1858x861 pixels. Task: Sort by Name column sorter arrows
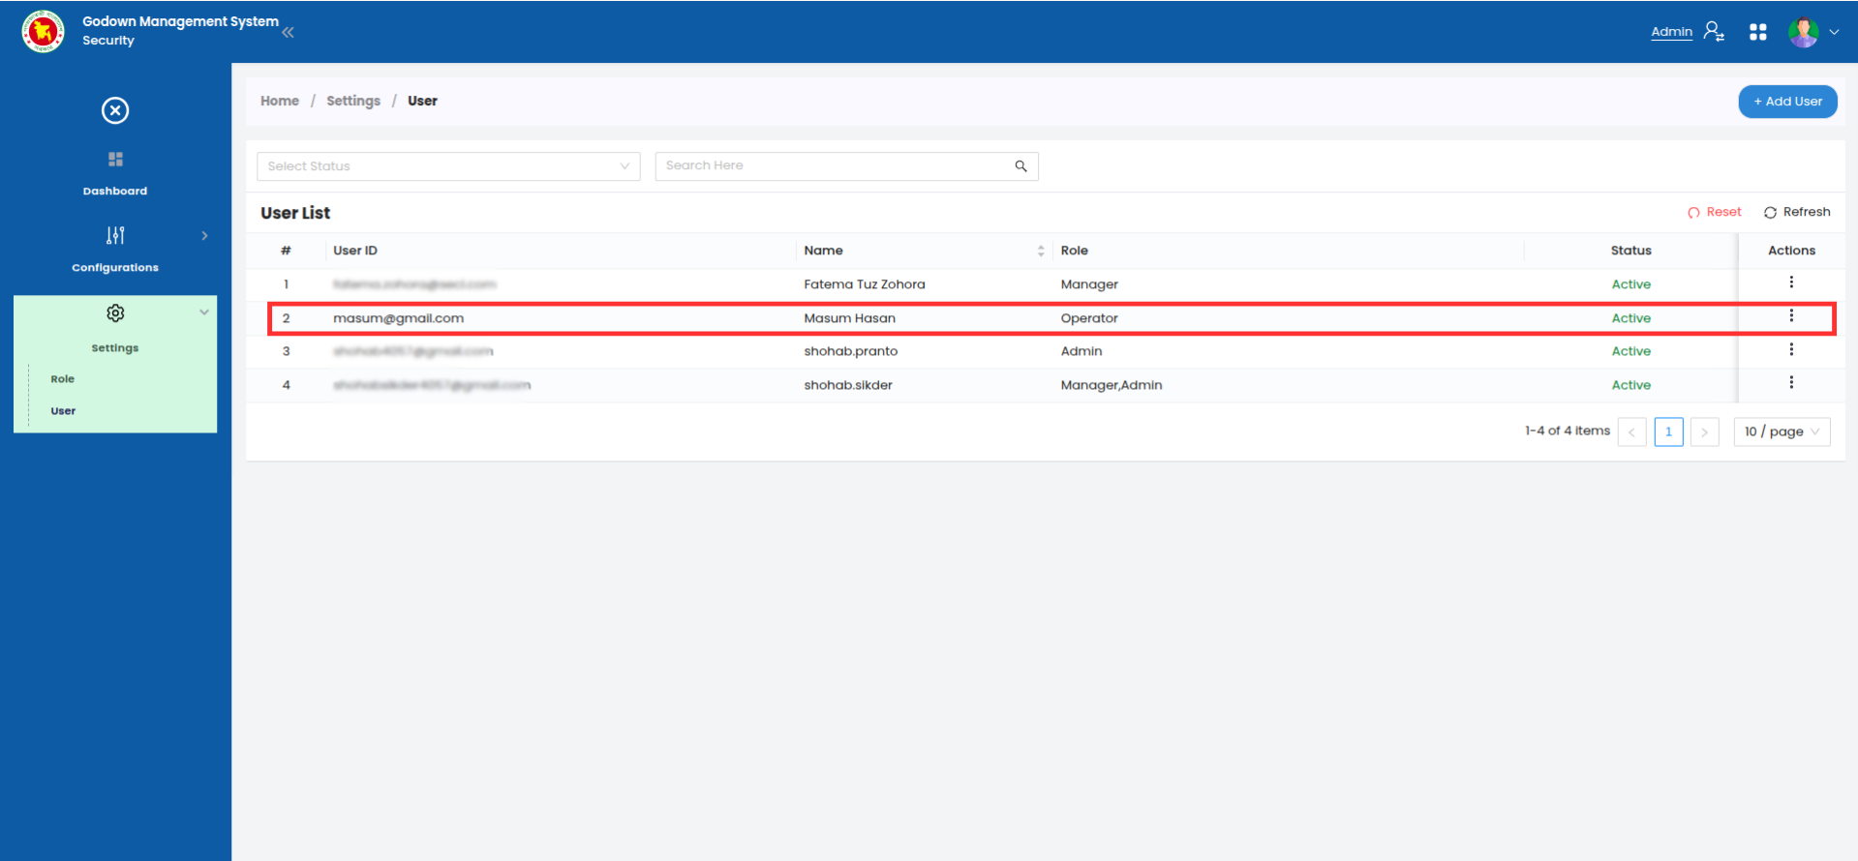pyautogui.click(x=1041, y=251)
